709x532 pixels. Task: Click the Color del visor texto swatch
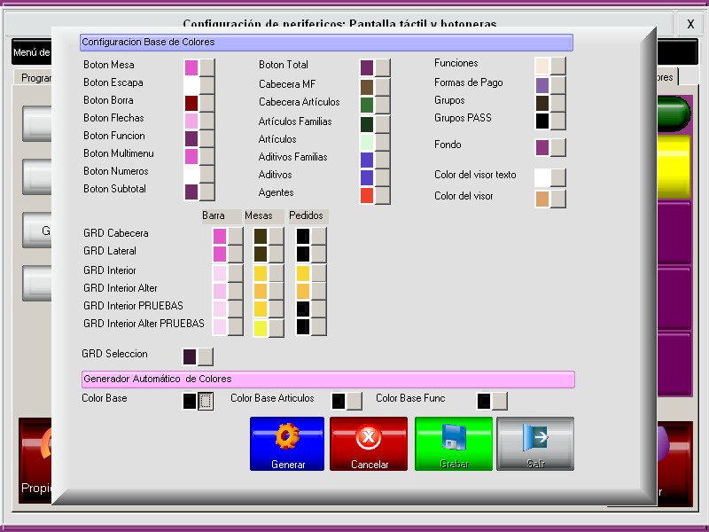pyautogui.click(x=542, y=177)
